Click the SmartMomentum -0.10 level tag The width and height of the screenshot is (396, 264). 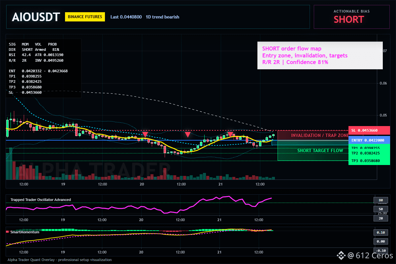[x=380, y=250]
